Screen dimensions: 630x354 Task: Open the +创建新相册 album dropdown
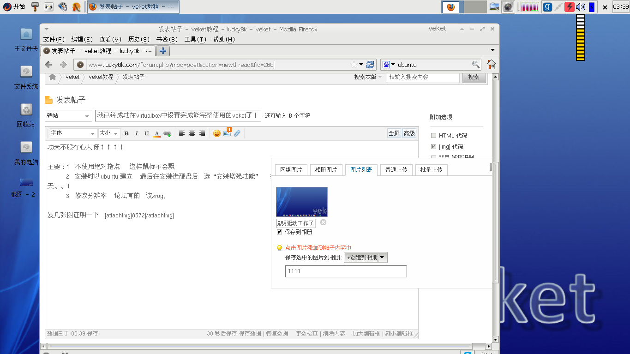[366, 258]
